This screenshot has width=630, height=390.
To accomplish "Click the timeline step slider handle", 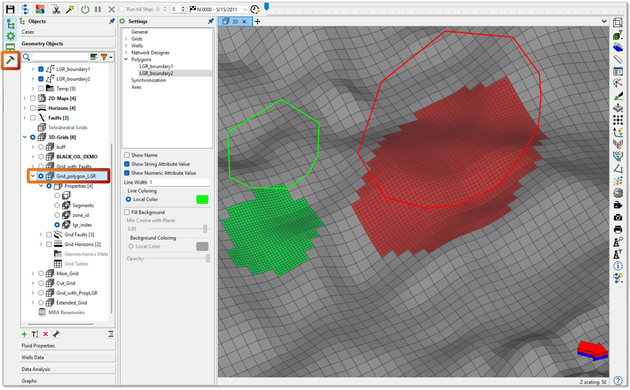I will point(267,7).
